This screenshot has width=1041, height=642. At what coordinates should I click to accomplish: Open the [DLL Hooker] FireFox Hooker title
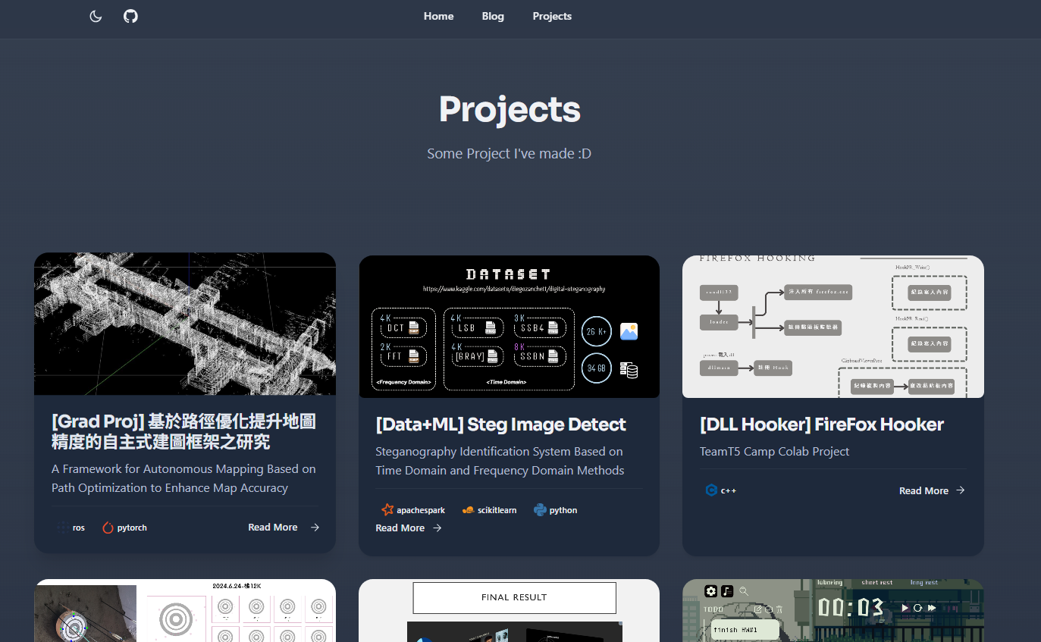point(821,424)
